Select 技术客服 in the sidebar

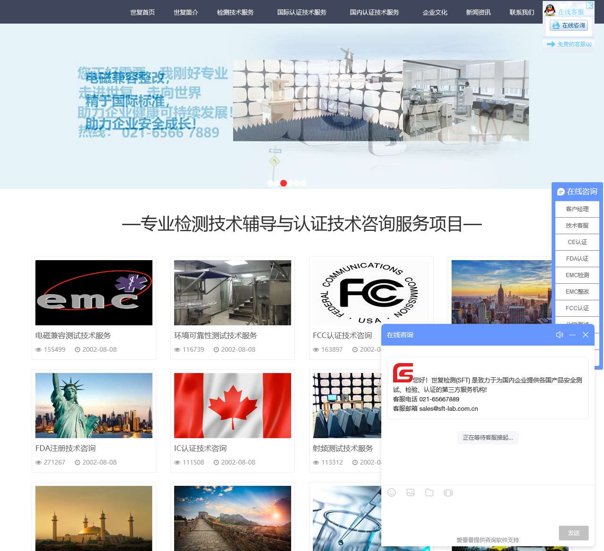pyautogui.click(x=577, y=226)
